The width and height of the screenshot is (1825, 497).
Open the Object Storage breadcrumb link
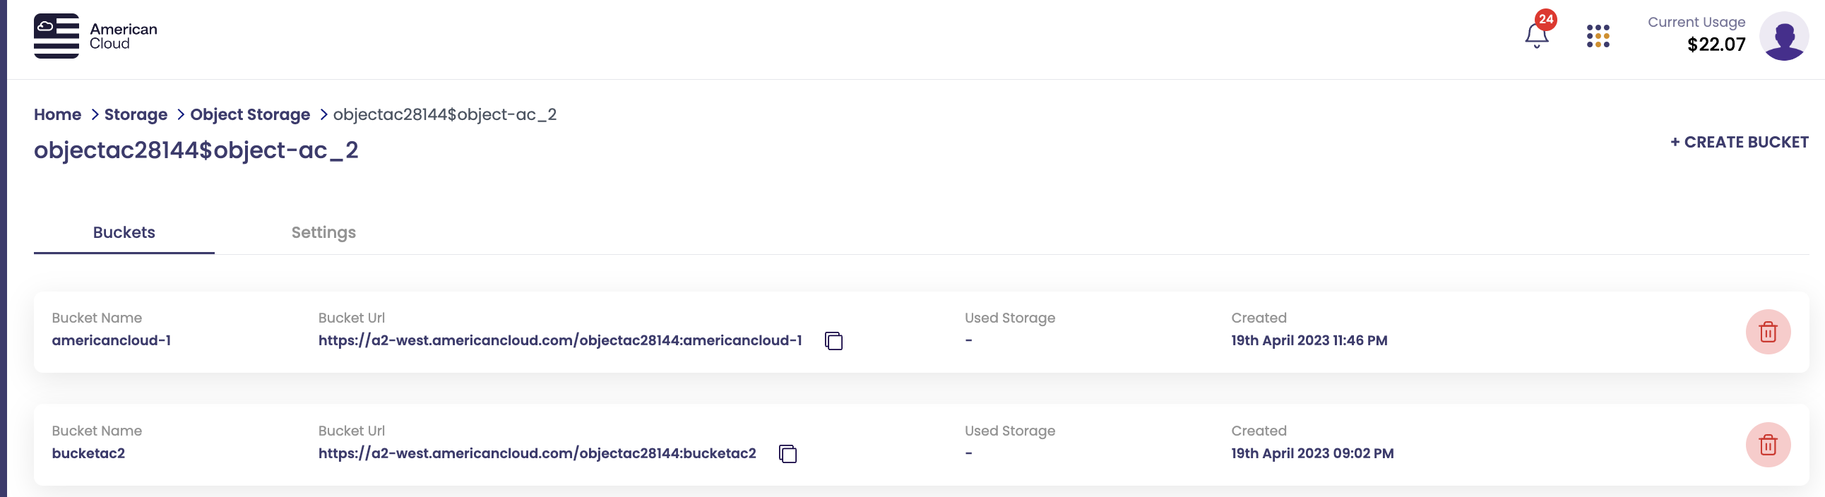click(249, 114)
